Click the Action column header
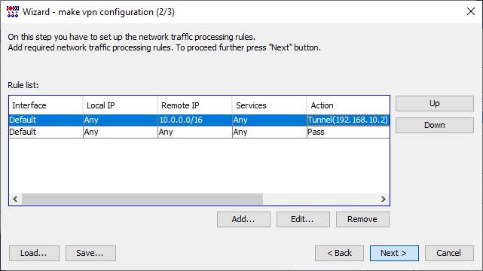The width and height of the screenshot is (483, 271). 348,105
